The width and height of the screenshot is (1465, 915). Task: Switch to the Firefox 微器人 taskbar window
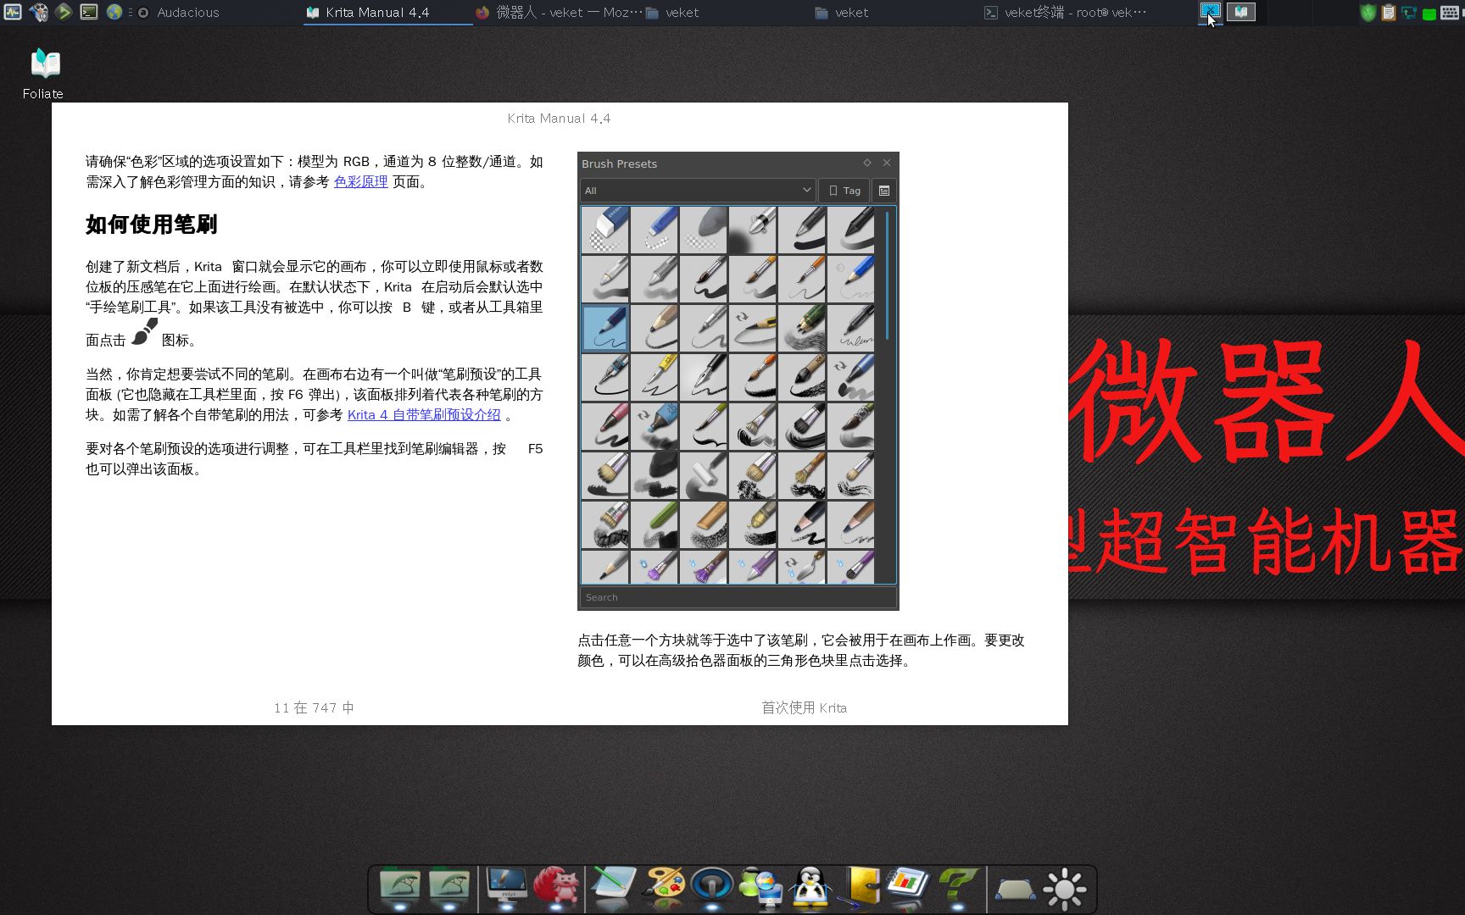[559, 13]
